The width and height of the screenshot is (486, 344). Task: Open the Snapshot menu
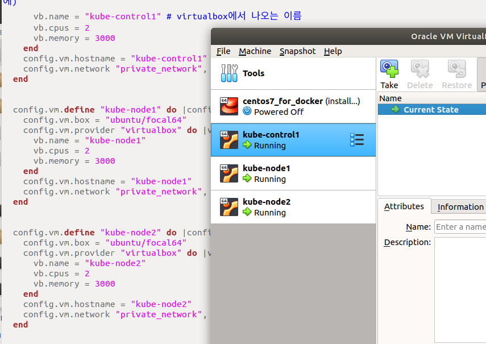(297, 51)
